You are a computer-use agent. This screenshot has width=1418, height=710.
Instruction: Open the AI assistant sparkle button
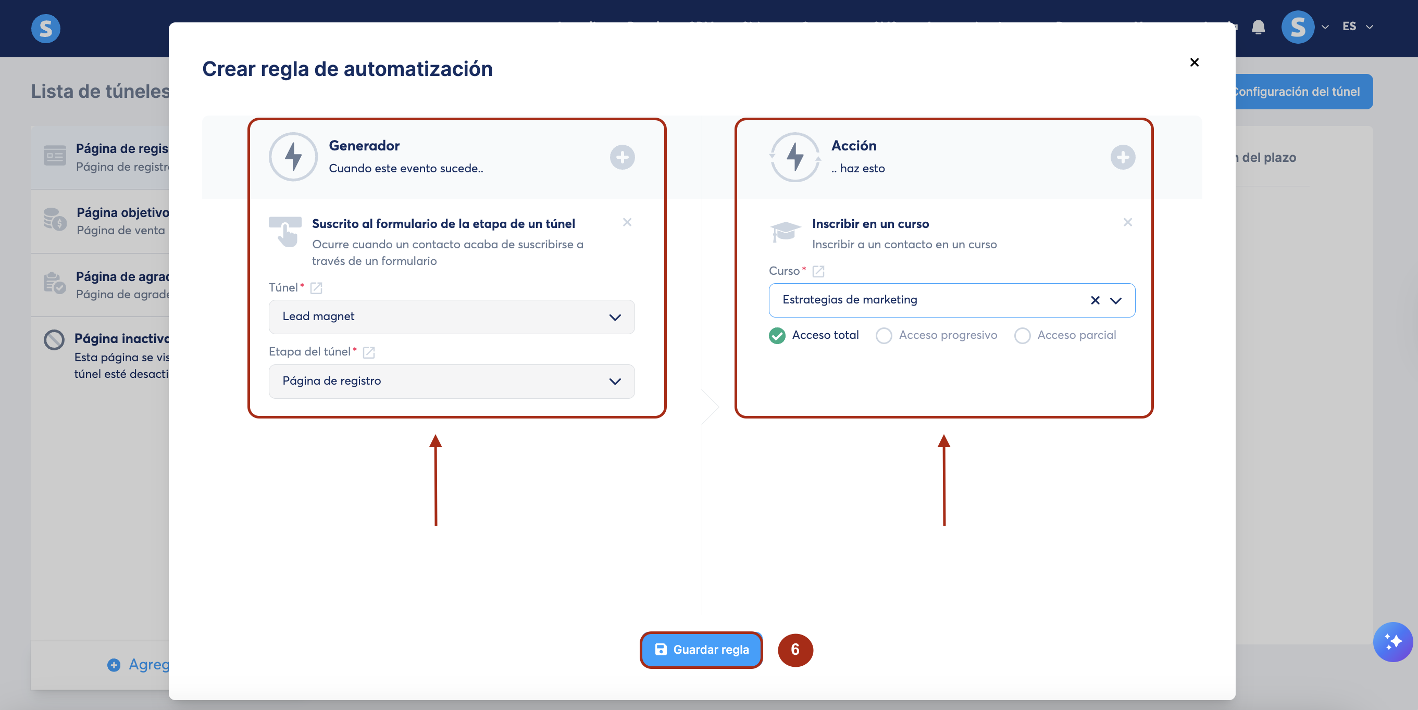[x=1392, y=641]
